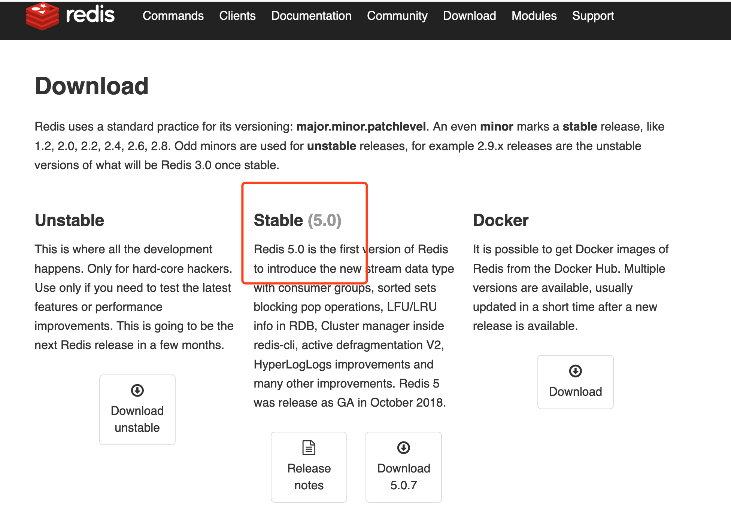
Task: Click the arrow icon above 'Download 5.0.7'
Action: click(x=403, y=447)
